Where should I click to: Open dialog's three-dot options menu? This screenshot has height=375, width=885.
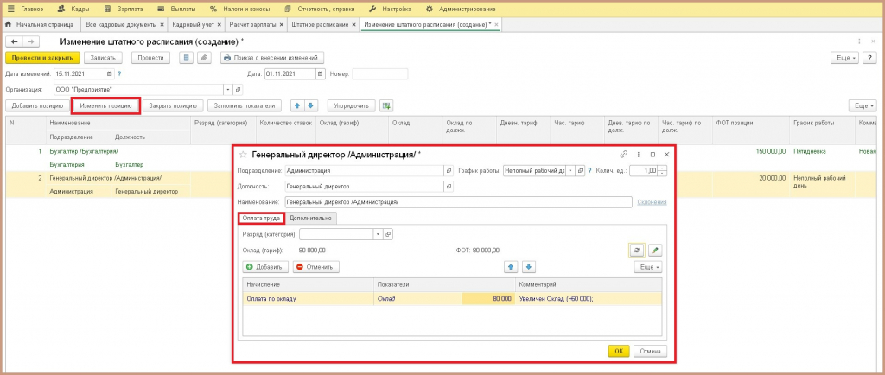click(x=639, y=155)
